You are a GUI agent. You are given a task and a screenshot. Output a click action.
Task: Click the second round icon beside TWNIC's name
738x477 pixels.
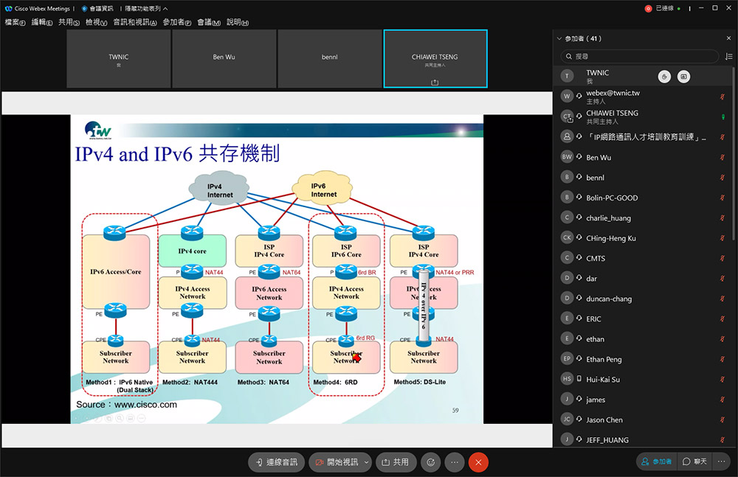point(683,76)
